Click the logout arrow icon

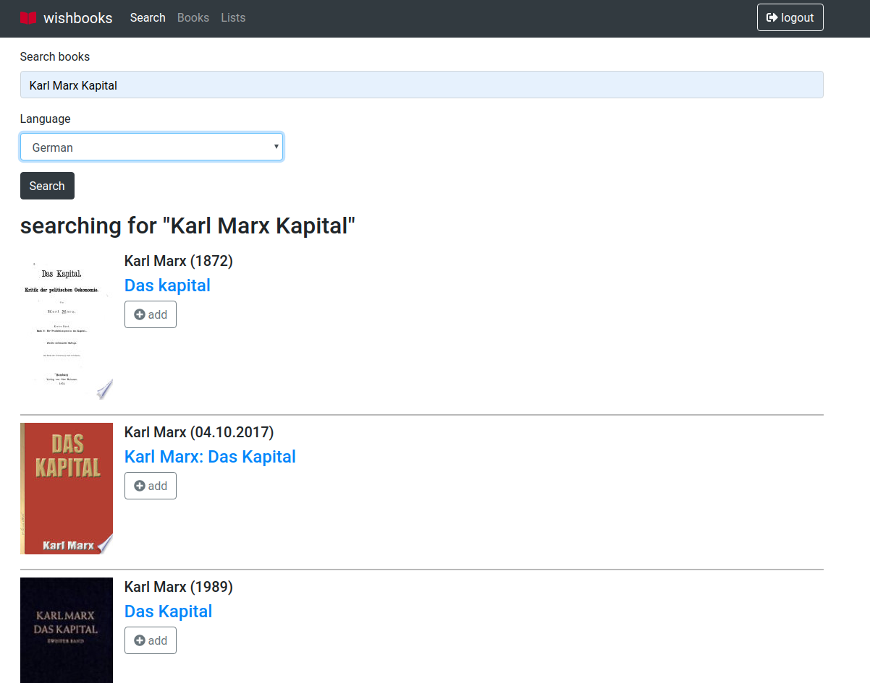pos(772,17)
